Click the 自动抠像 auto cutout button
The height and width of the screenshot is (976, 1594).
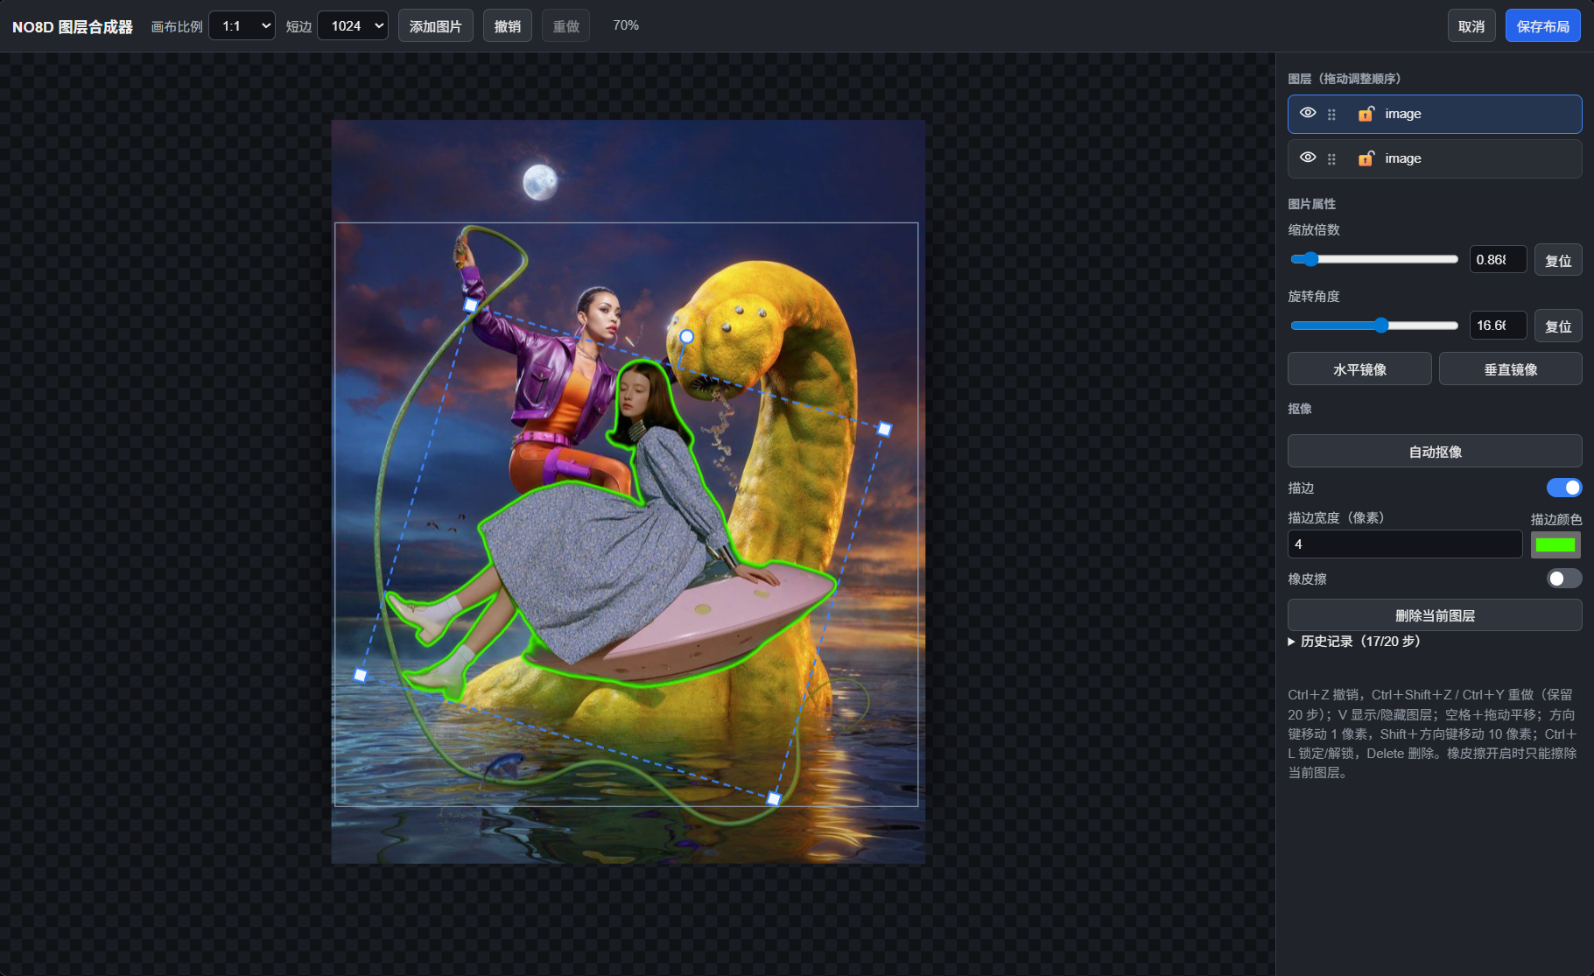(x=1435, y=451)
